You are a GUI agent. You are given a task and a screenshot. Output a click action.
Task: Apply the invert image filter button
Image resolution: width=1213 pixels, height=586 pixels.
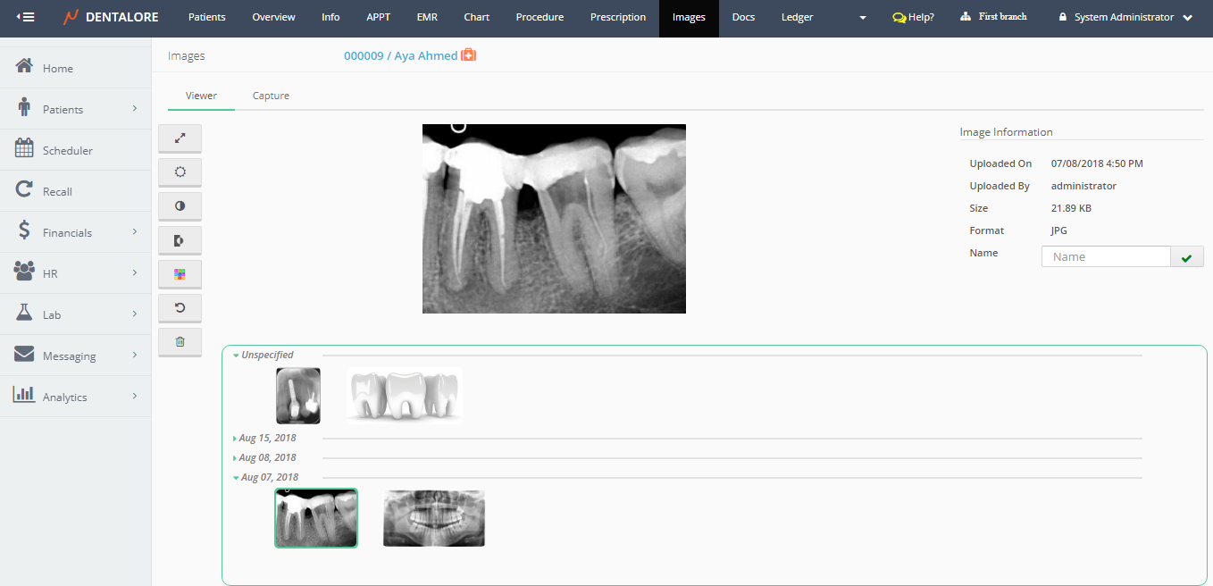[x=180, y=240]
